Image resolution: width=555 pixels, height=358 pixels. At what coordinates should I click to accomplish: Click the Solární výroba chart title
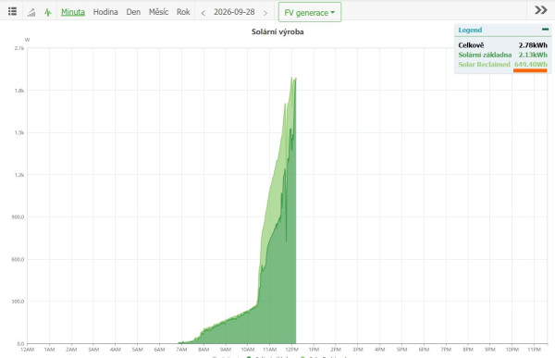tap(277, 31)
